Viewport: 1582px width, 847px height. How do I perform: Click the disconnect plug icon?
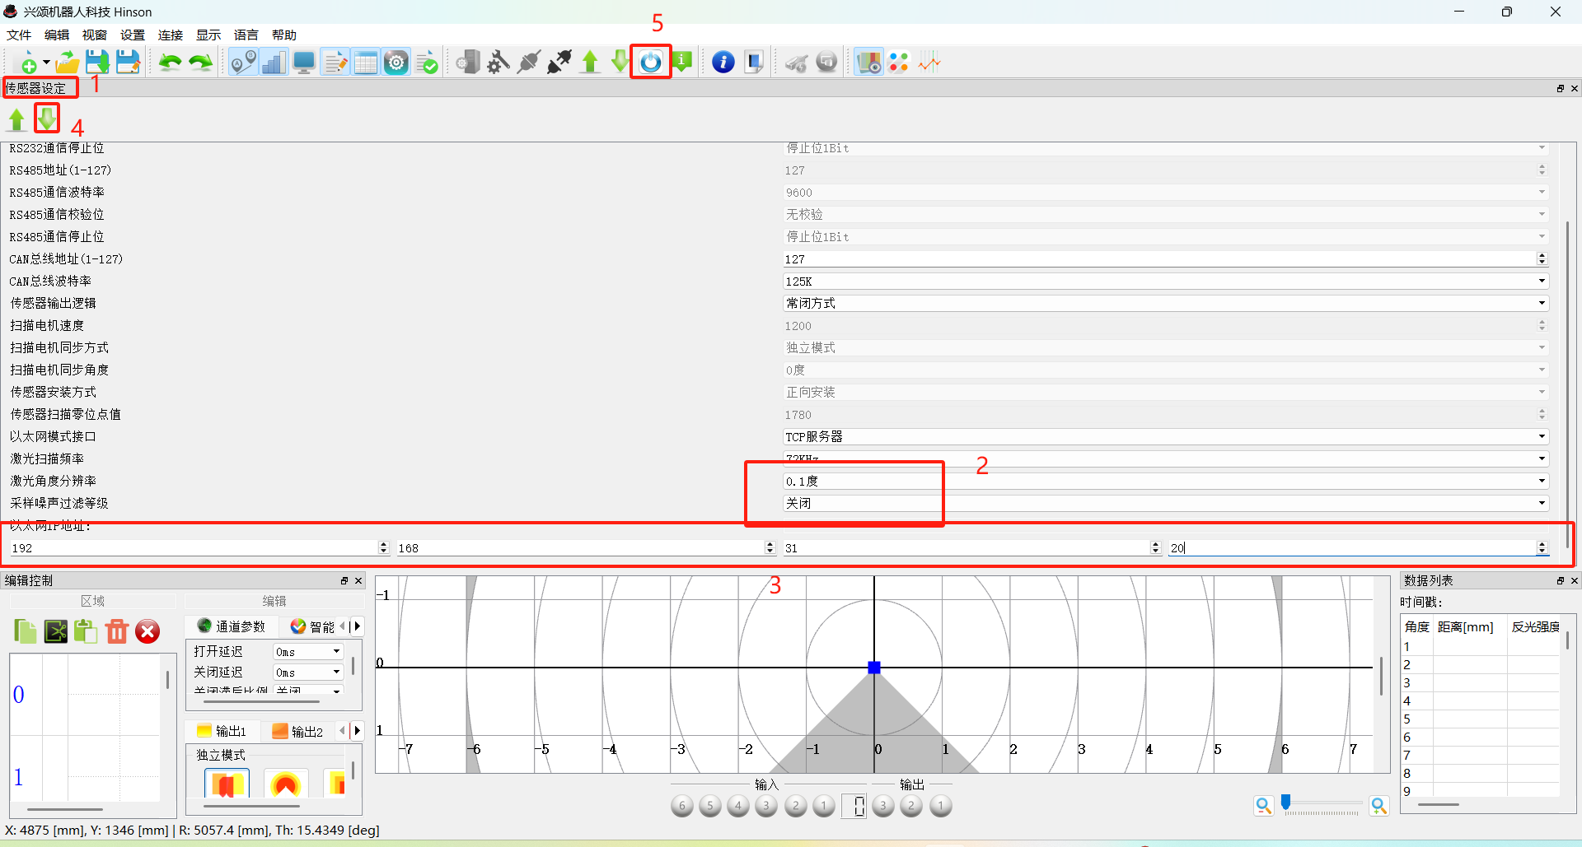[x=559, y=63]
